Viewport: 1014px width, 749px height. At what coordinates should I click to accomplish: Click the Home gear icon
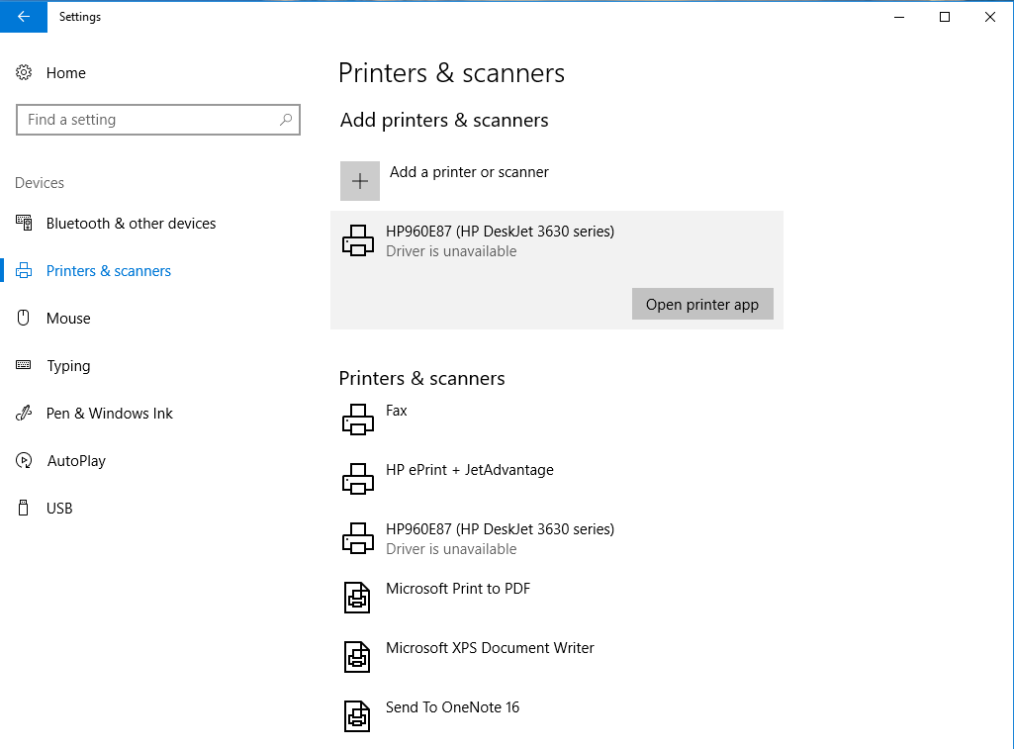(25, 73)
